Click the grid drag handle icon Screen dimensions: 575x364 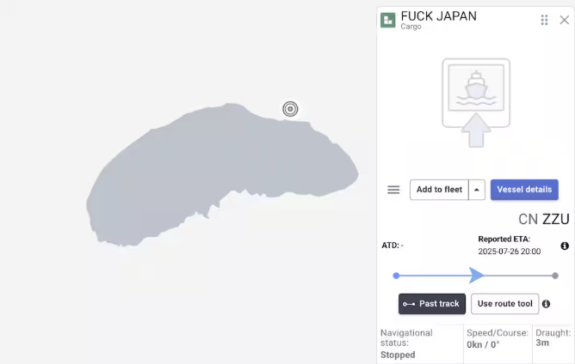(x=544, y=20)
